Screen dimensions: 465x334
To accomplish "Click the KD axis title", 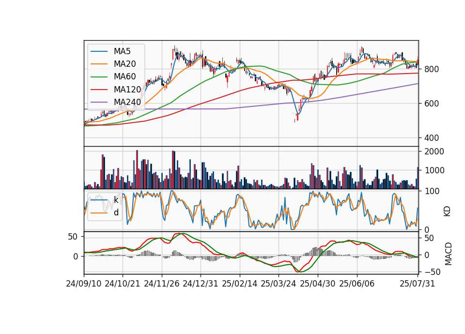I will pyautogui.click(x=447, y=211).
